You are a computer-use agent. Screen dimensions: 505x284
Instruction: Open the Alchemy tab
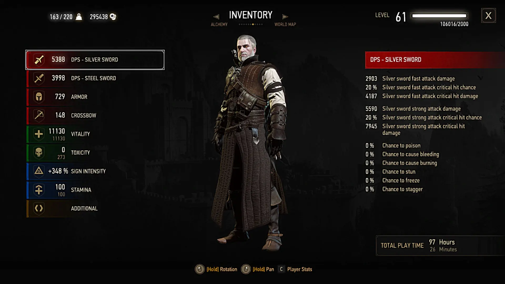(219, 24)
